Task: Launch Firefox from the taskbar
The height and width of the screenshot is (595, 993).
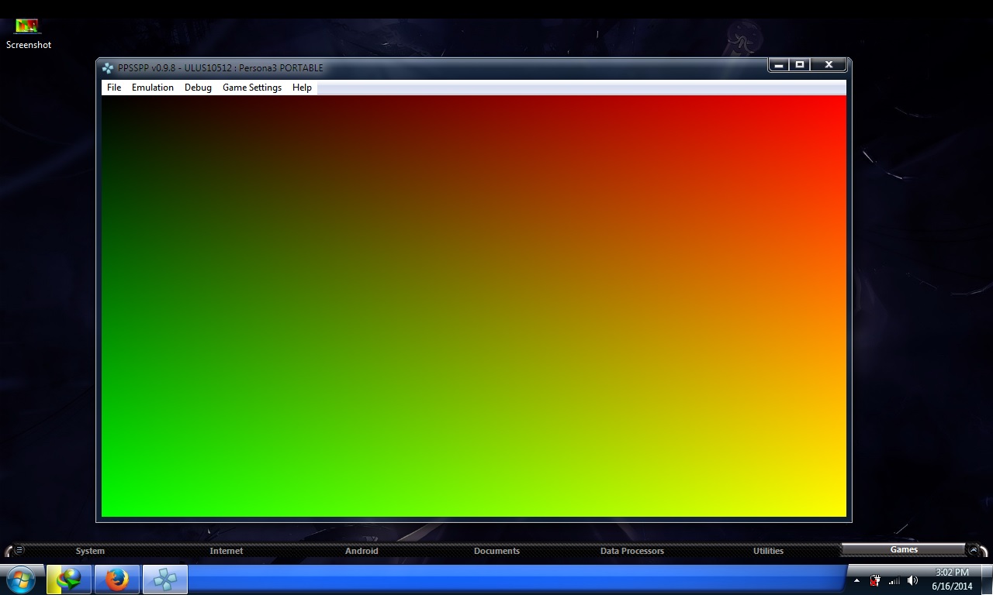Action: pos(117,579)
